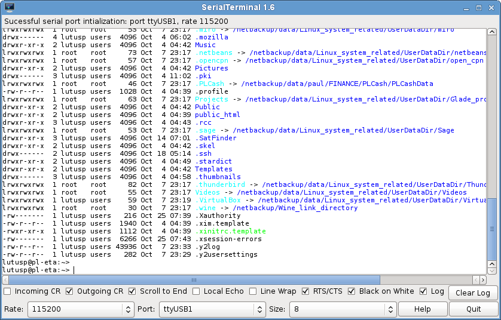This screenshot has width=501, height=320.
Task: Click the horizontal scrollbar right arrow
Action: tap(482, 279)
